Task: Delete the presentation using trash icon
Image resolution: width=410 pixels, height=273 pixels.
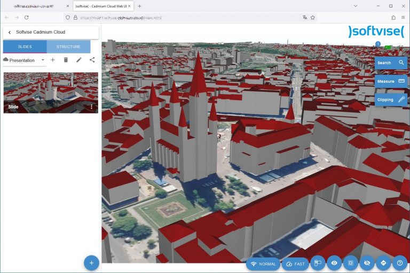Action: [66, 60]
